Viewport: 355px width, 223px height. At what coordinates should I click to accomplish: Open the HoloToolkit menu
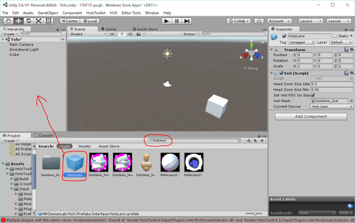point(96,13)
